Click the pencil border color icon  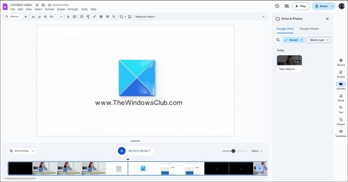point(94,17)
